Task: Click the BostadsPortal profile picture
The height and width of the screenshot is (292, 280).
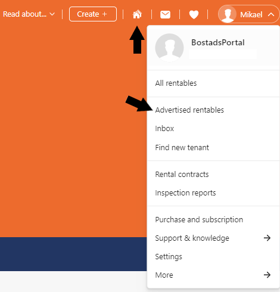Action: point(169,48)
